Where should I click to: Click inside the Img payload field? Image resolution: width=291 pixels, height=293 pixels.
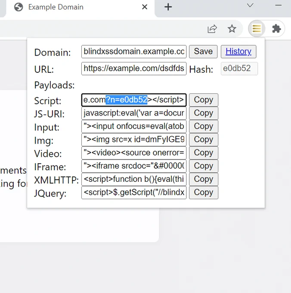pyautogui.click(x=134, y=140)
